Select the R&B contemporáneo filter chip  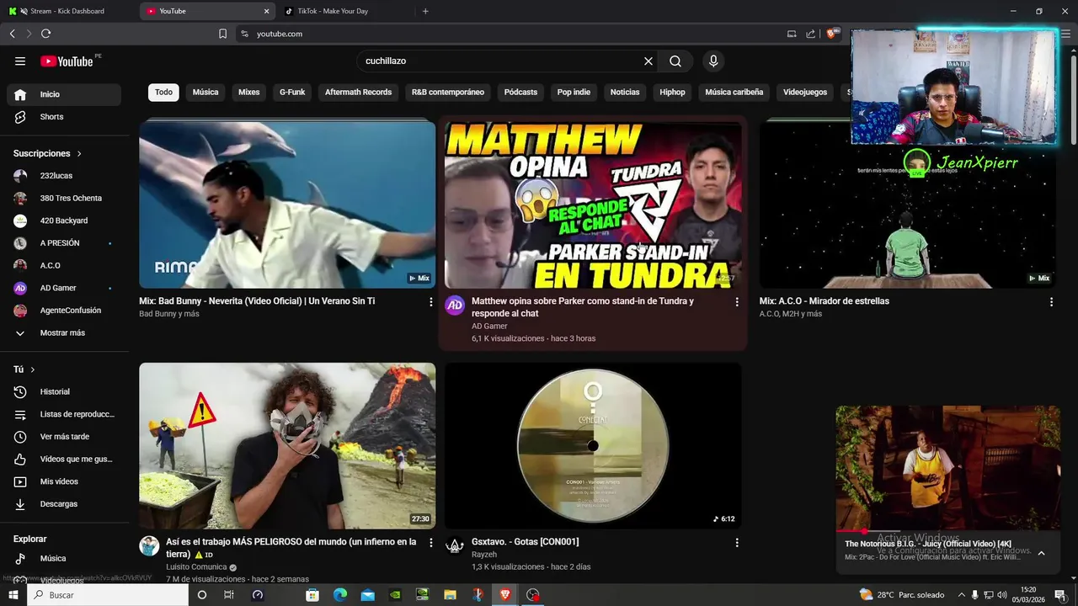click(448, 92)
